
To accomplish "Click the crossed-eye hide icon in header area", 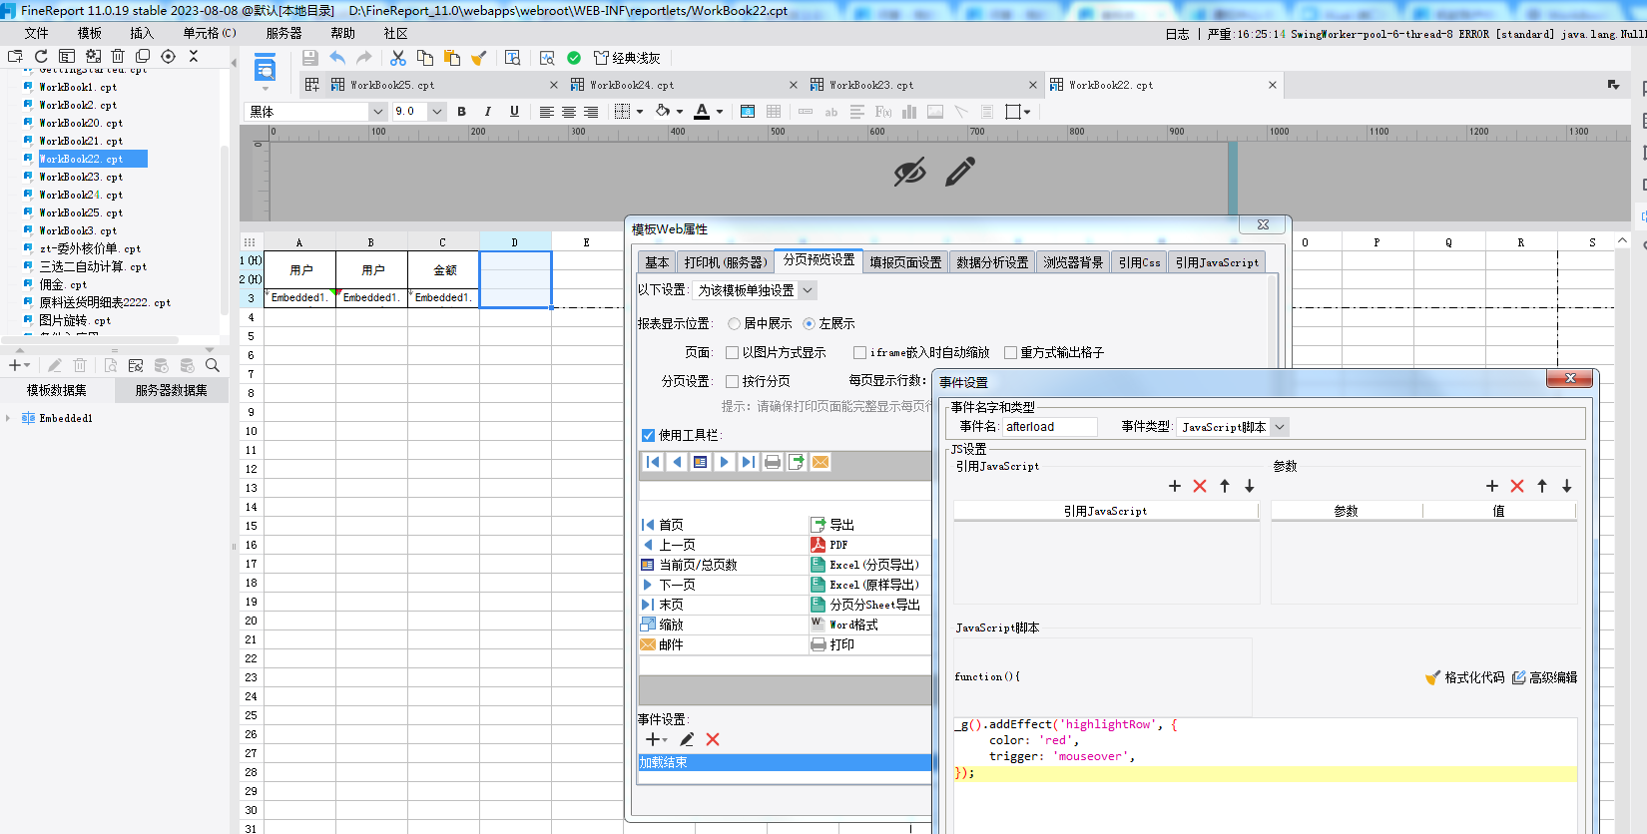I will 909,172.
